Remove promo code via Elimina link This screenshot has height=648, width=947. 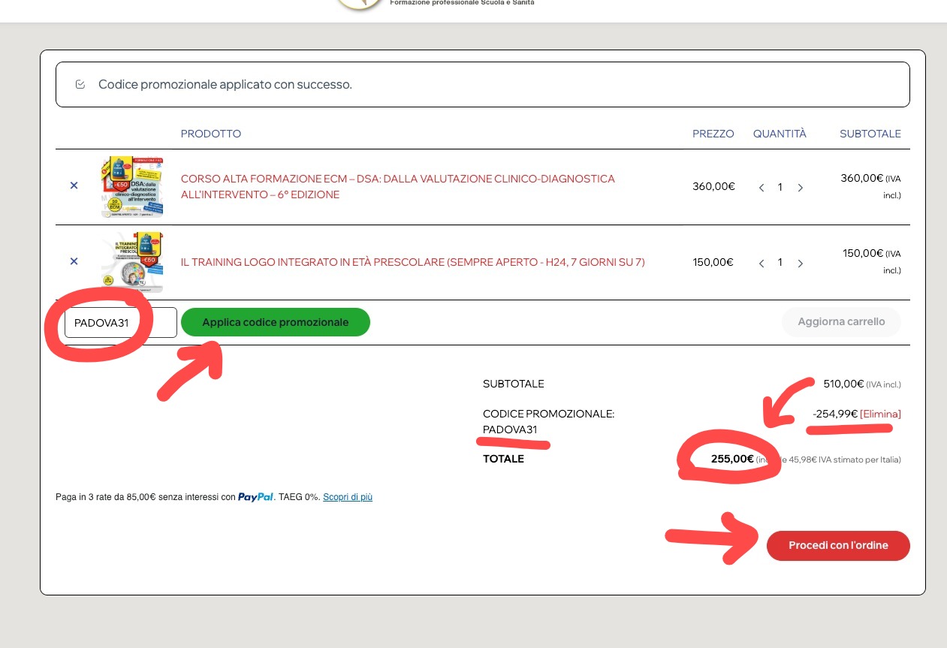880,414
